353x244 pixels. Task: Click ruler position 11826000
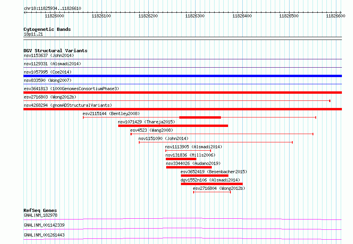pyautogui.click(x=54, y=16)
